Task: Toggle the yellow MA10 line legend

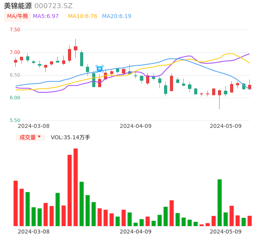Action: 82,16
